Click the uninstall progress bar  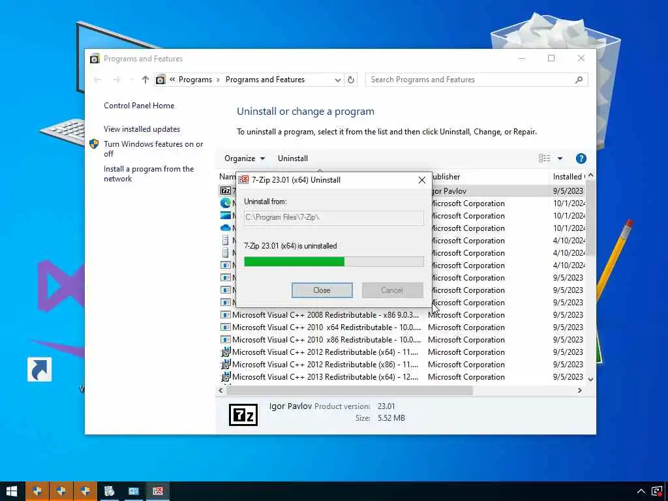(x=333, y=262)
